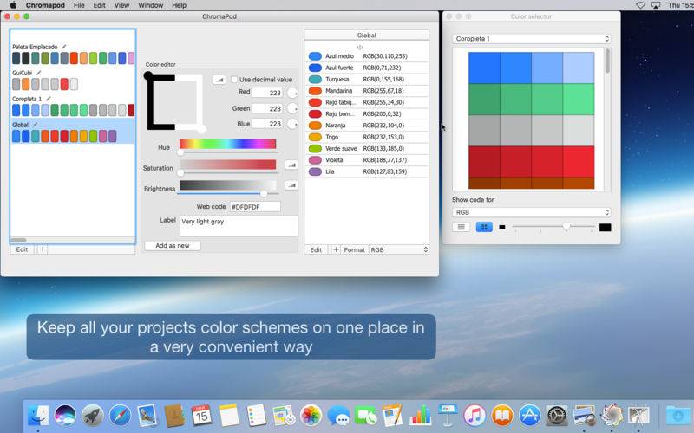Select Violeta color row
Viewport: 694px width, 433px height.
tap(366, 160)
